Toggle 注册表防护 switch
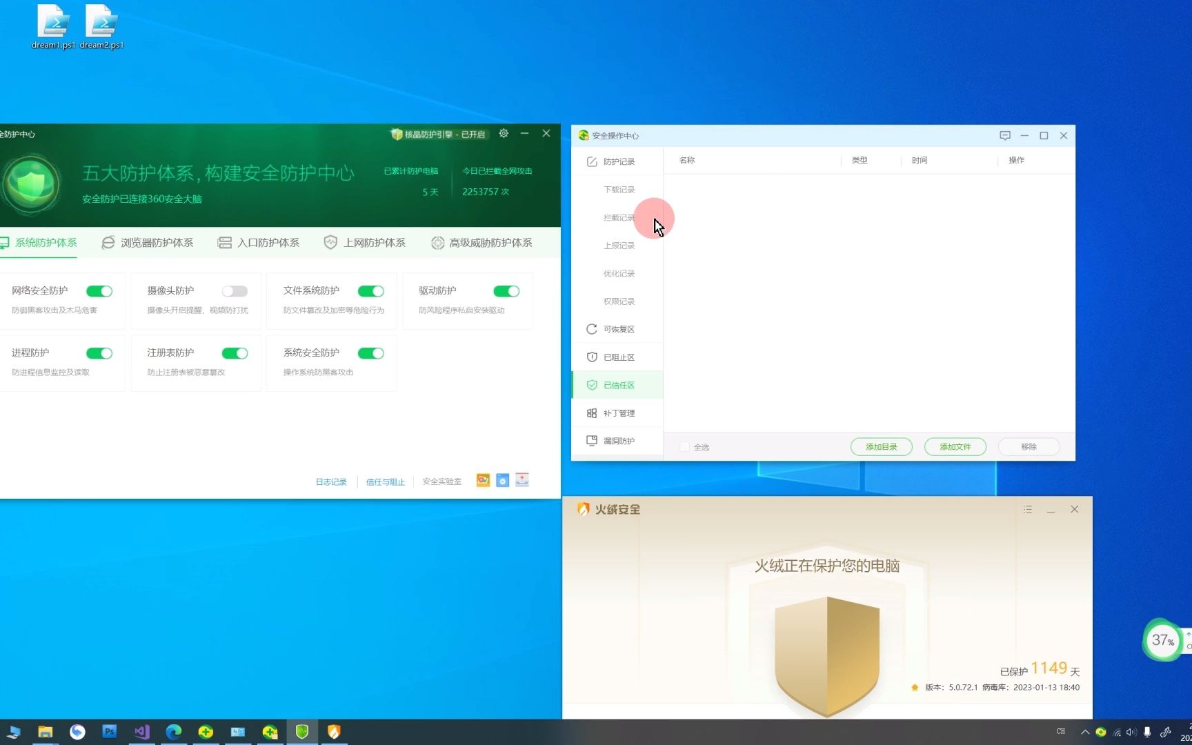Screen dimensions: 1192x745 235,353
